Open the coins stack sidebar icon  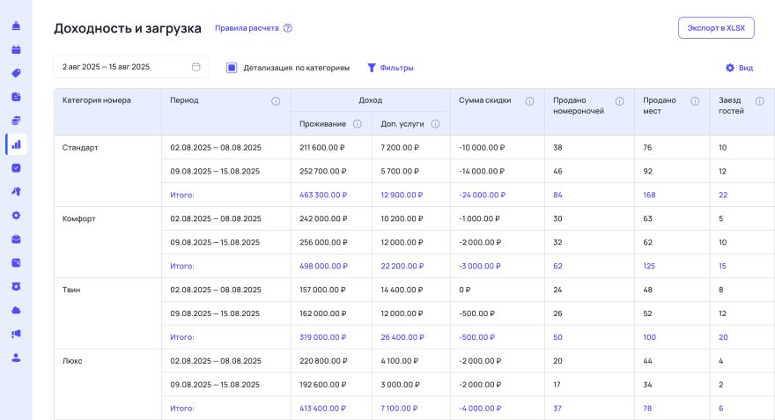[x=16, y=121]
